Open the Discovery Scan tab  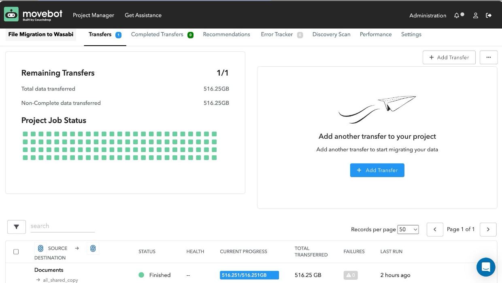click(x=331, y=34)
